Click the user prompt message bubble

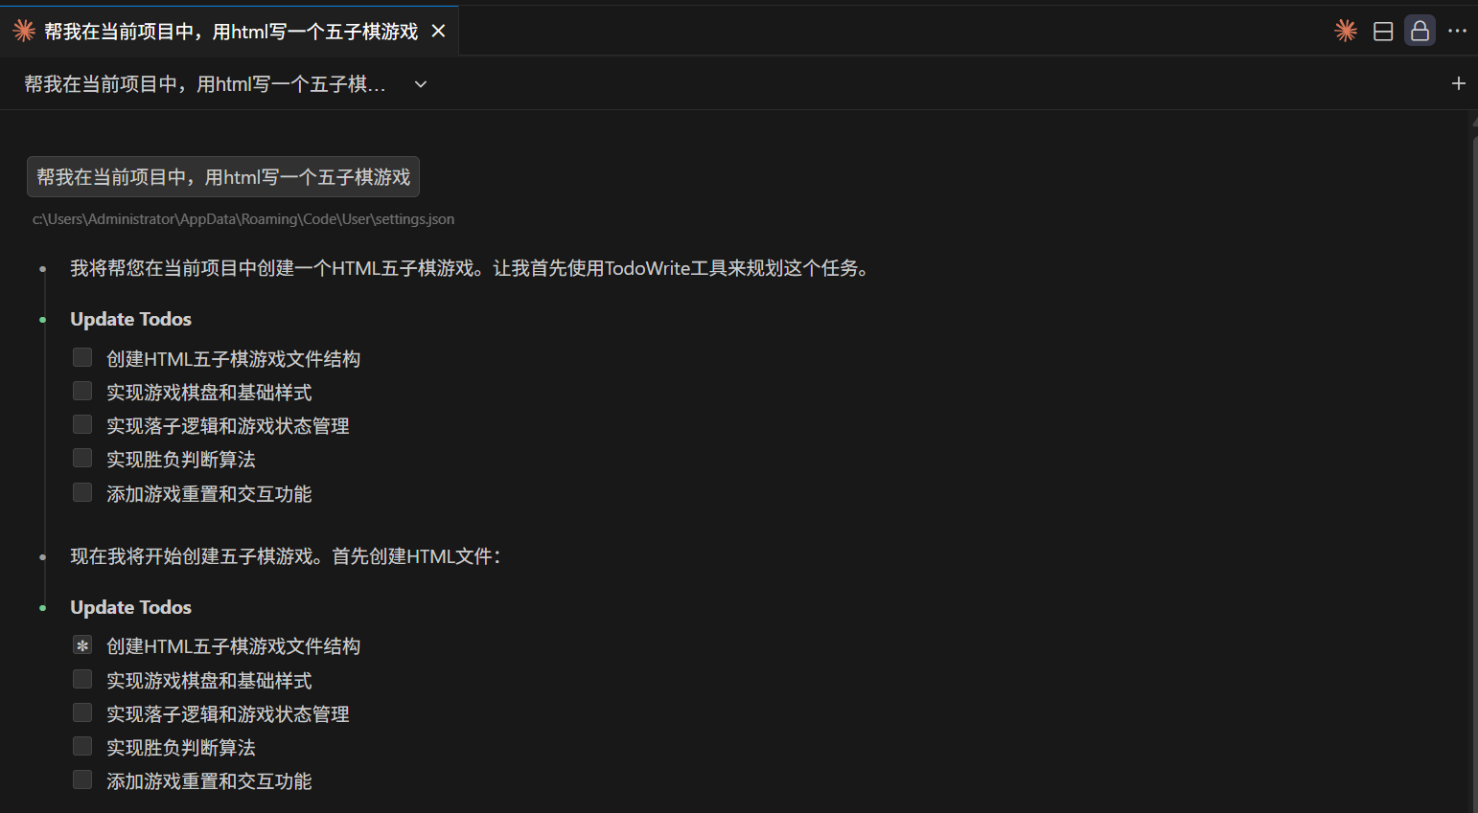[x=222, y=177]
